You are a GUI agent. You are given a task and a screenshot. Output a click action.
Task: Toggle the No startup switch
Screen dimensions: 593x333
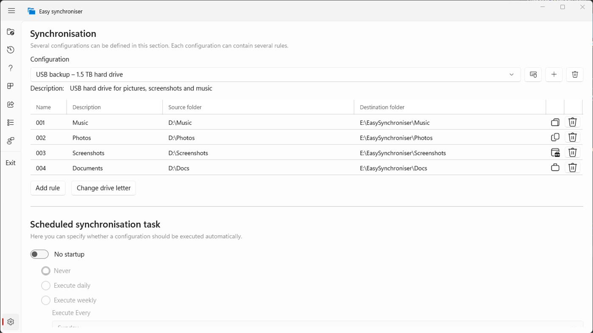pyautogui.click(x=39, y=254)
